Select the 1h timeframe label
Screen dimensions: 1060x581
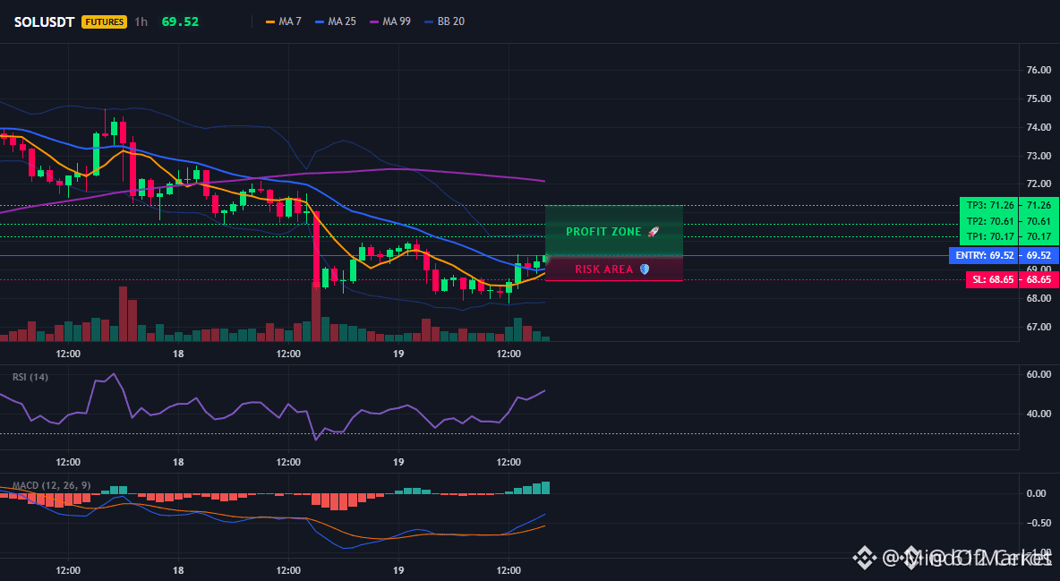[141, 21]
